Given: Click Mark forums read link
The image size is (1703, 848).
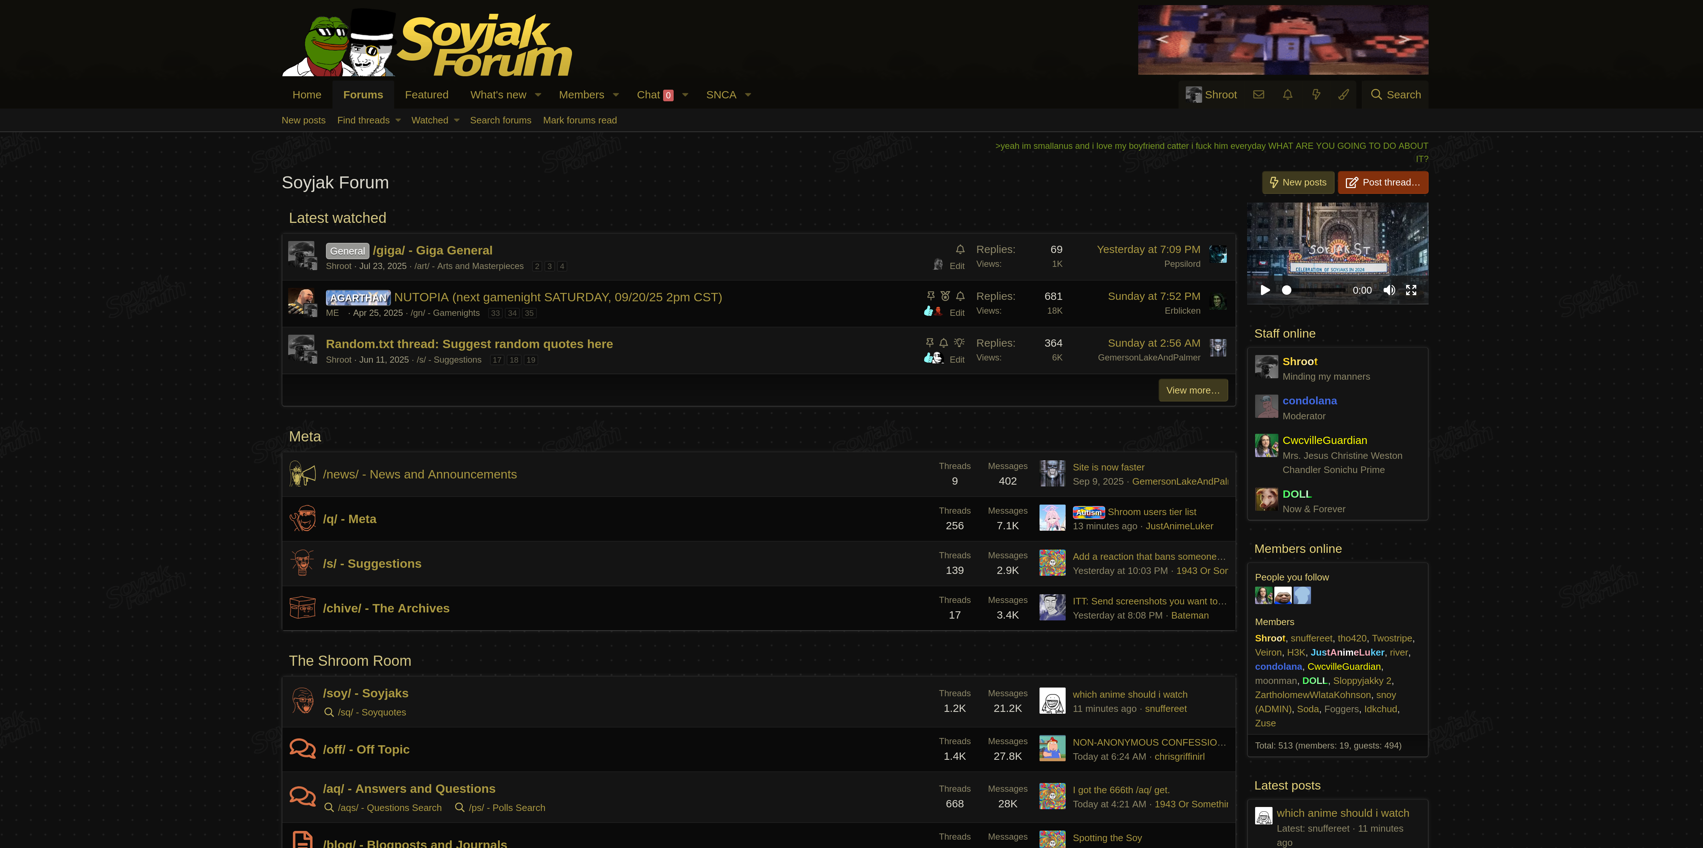Looking at the screenshot, I should click(580, 120).
